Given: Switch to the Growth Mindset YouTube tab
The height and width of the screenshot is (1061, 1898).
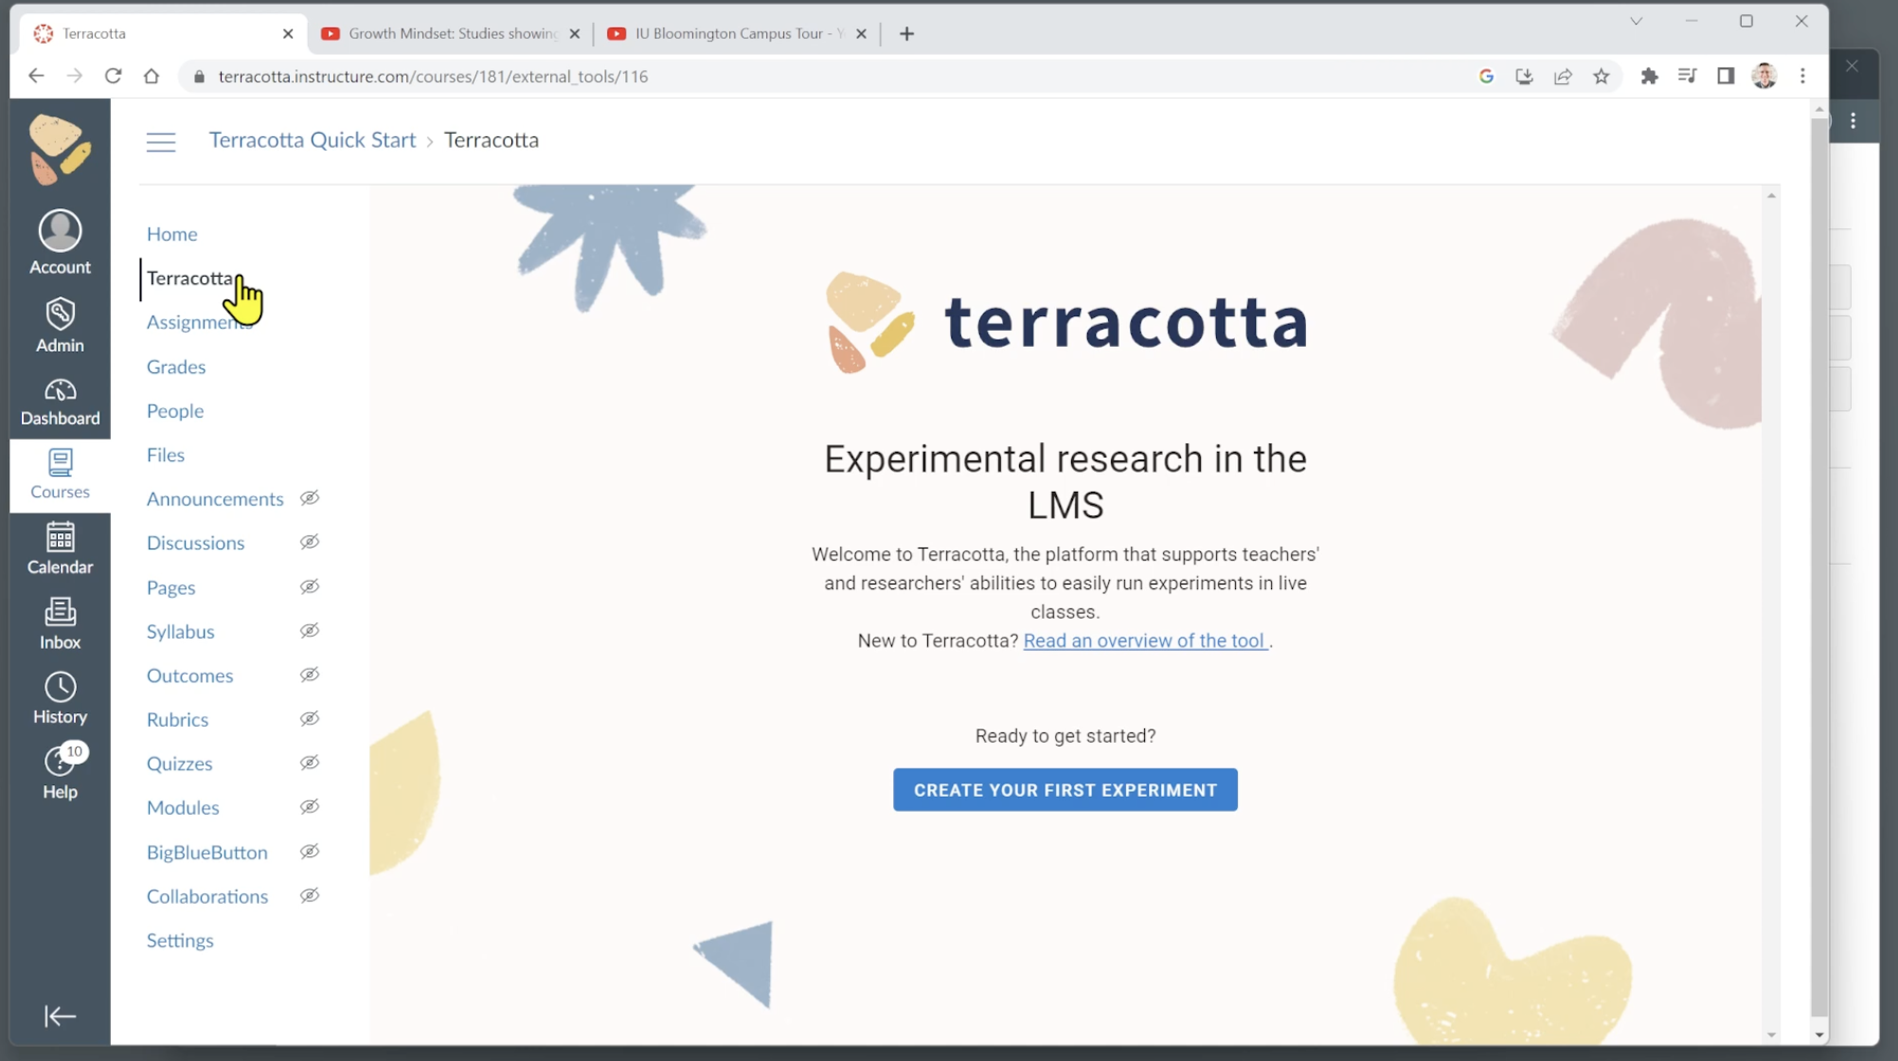Looking at the screenshot, I should click(452, 33).
